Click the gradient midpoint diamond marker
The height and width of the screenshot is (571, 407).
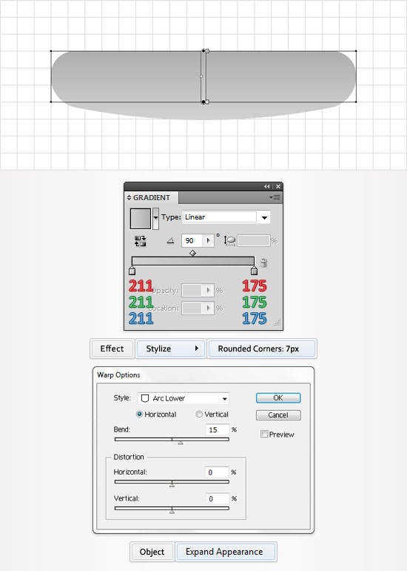[192, 253]
